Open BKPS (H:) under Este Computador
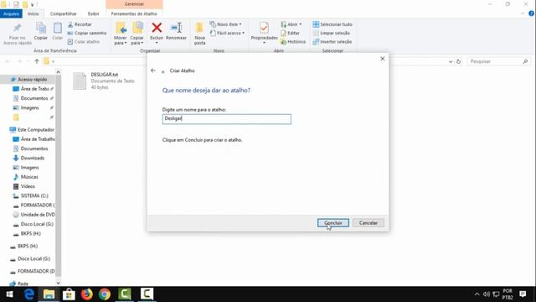This screenshot has height=302, width=536. [x=27, y=233]
